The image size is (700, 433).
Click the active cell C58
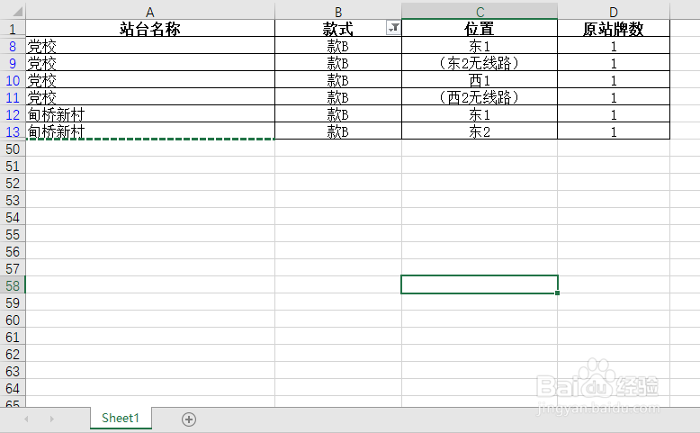(x=480, y=284)
